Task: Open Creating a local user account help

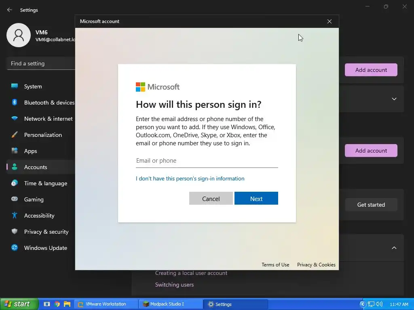Action: (x=191, y=273)
